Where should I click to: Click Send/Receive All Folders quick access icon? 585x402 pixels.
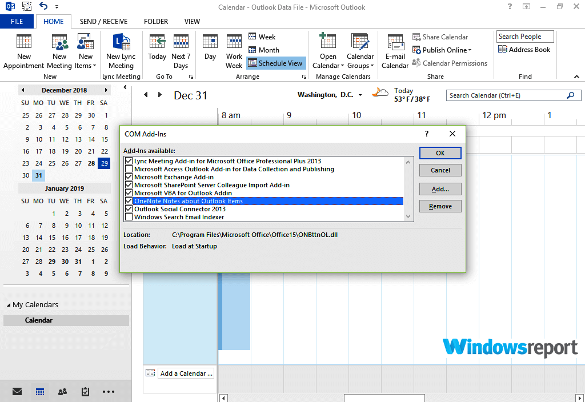pyautogui.click(x=27, y=6)
